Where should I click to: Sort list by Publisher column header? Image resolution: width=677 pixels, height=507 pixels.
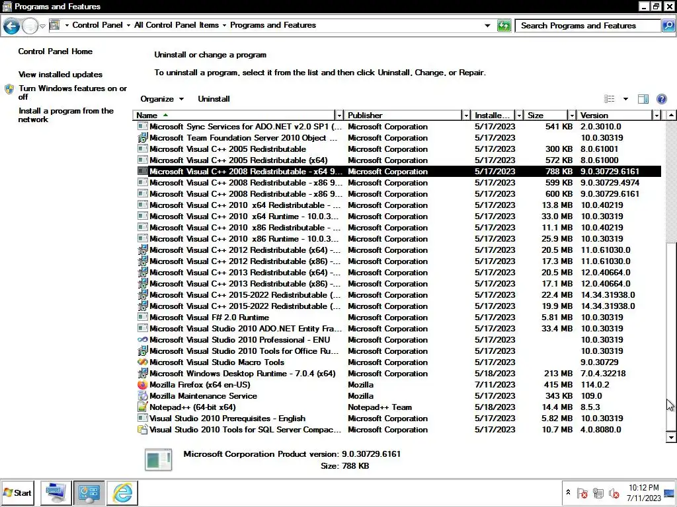click(403, 115)
